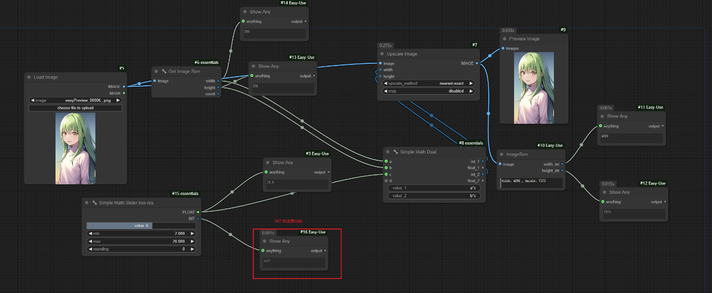Toggle the collapse dot on Preview Image node

(x=504, y=39)
